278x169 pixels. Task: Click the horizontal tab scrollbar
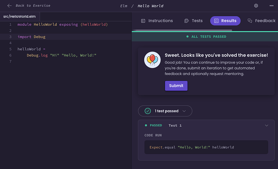point(182,30)
